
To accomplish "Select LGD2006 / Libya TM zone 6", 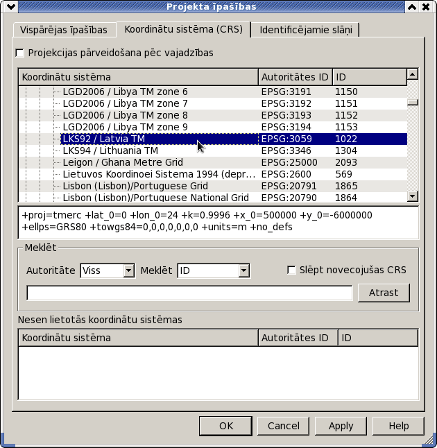I will point(213,92).
